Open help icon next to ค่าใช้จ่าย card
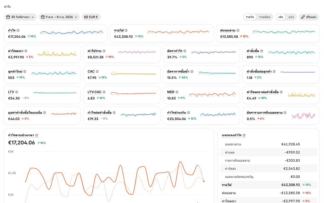This screenshot has width=324, height=203. (104, 51)
